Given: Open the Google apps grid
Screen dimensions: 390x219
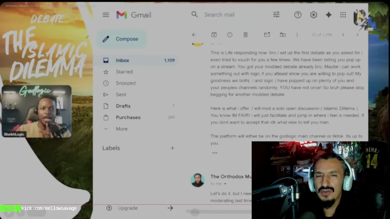Looking at the screenshot, I should (343, 15).
